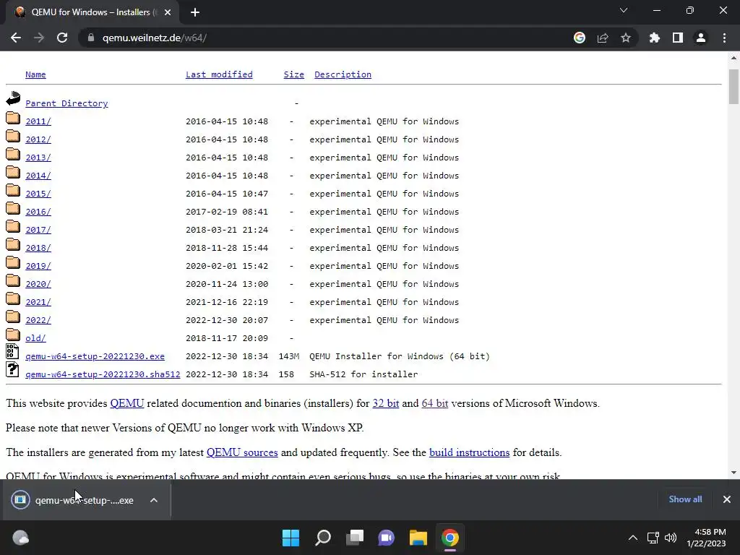Open the tab search chevron
This screenshot has width=740, height=555.
pos(624,10)
